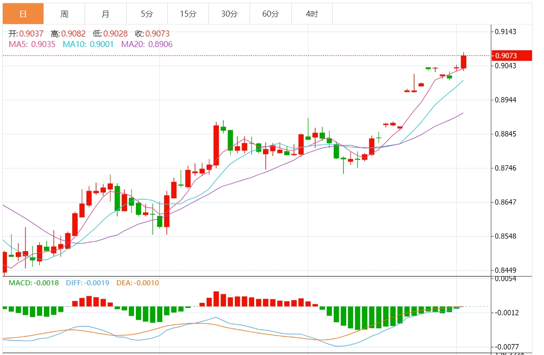The width and height of the screenshot is (544, 355).
Task: Click the 高 high price value 0.9082
Action: tap(73, 34)
